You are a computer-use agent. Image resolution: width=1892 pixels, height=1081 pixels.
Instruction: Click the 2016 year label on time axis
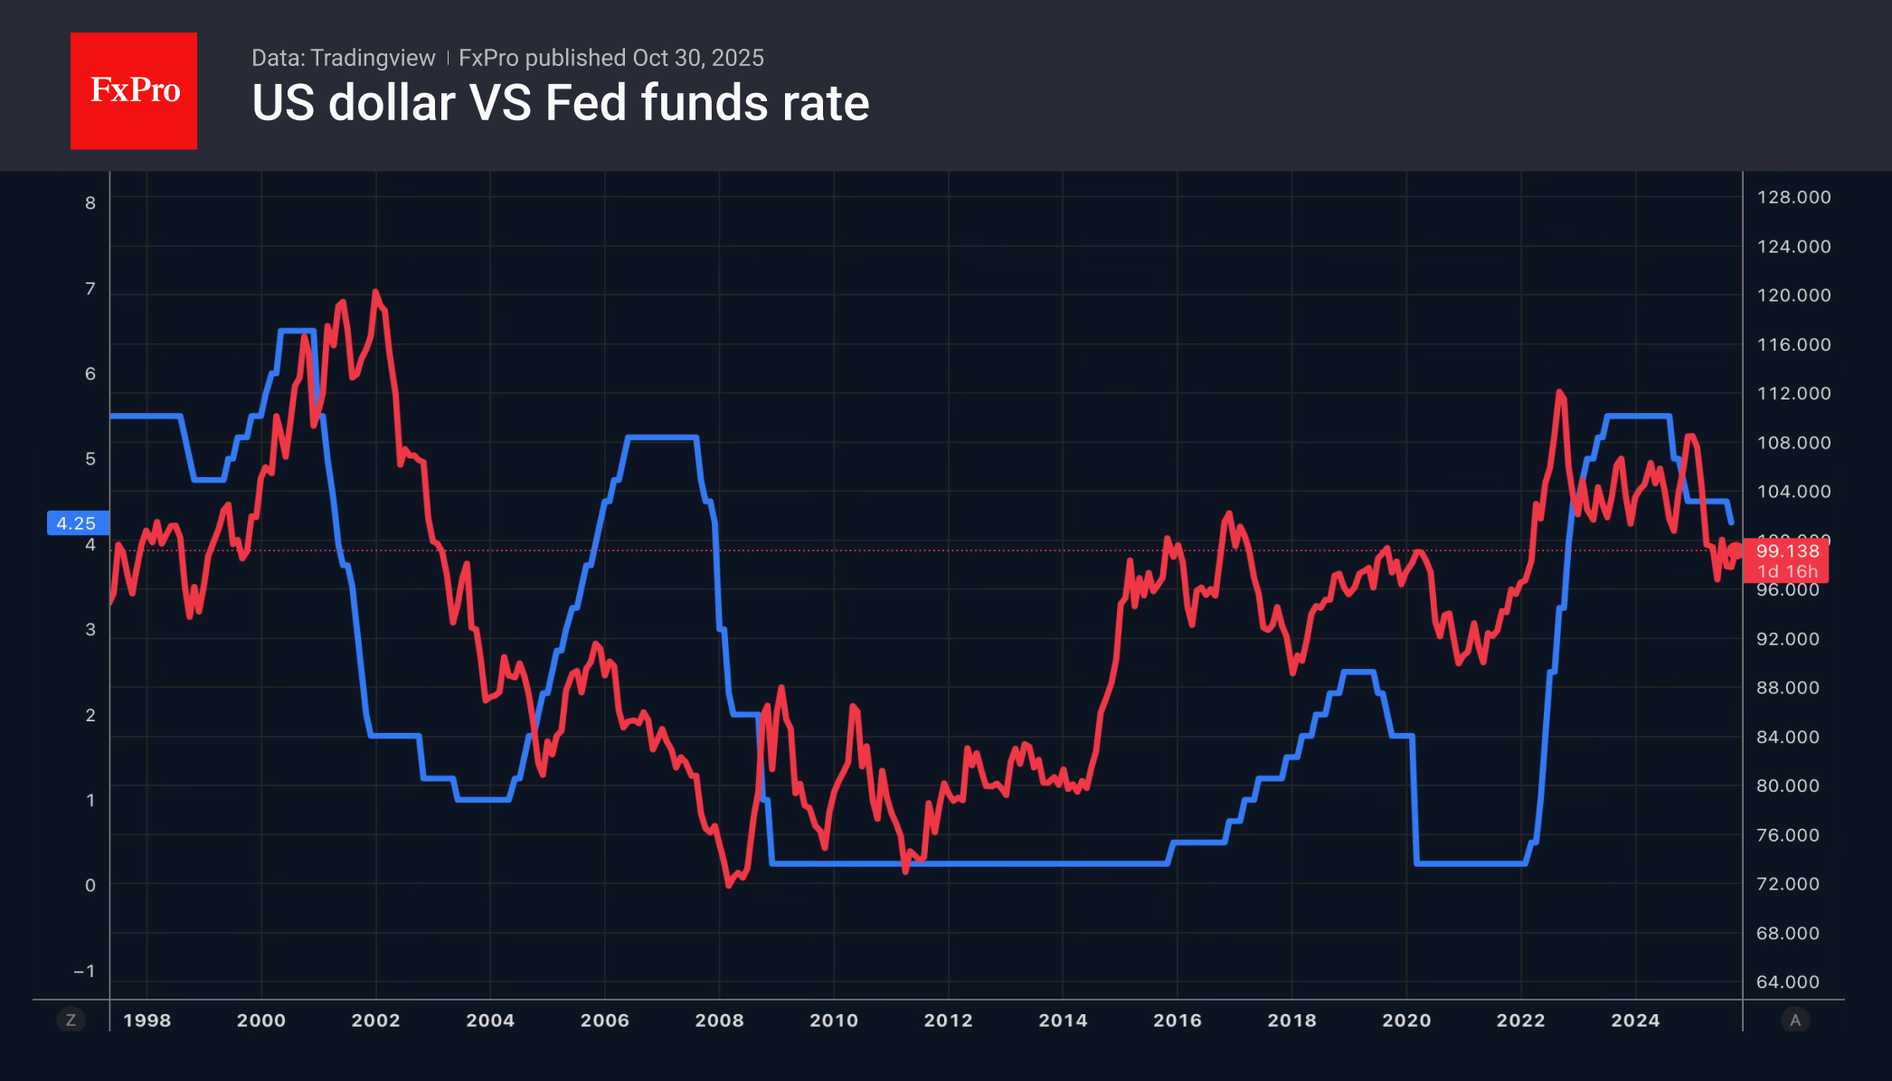point(1177,1020)
